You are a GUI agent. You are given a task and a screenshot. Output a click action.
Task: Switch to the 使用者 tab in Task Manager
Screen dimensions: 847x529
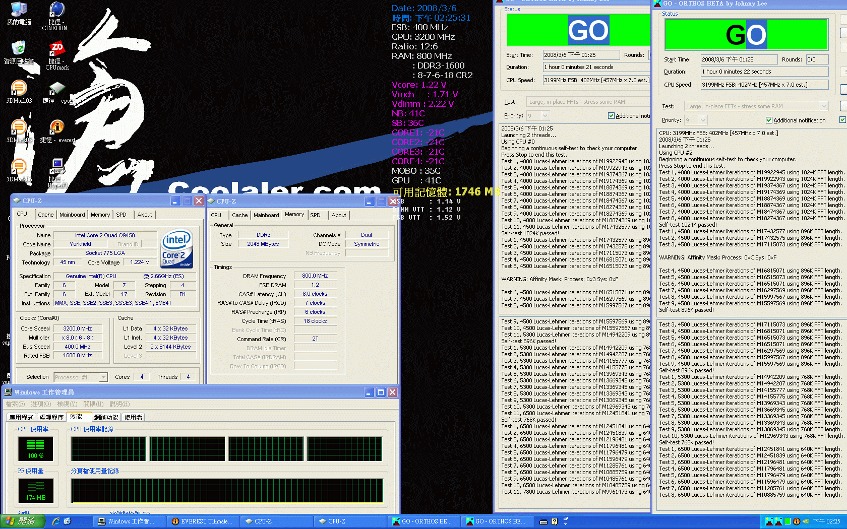[134, 418]
